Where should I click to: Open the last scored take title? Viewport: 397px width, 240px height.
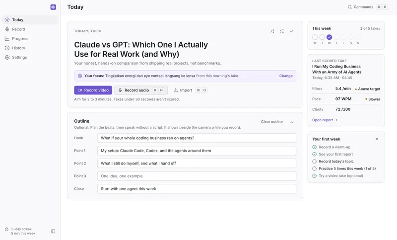(337, 69)
